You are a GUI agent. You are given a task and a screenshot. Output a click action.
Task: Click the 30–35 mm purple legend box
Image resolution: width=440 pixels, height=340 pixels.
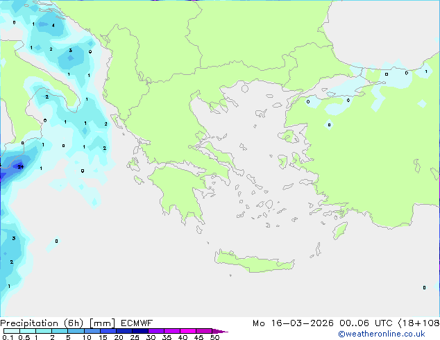point(155,331)
